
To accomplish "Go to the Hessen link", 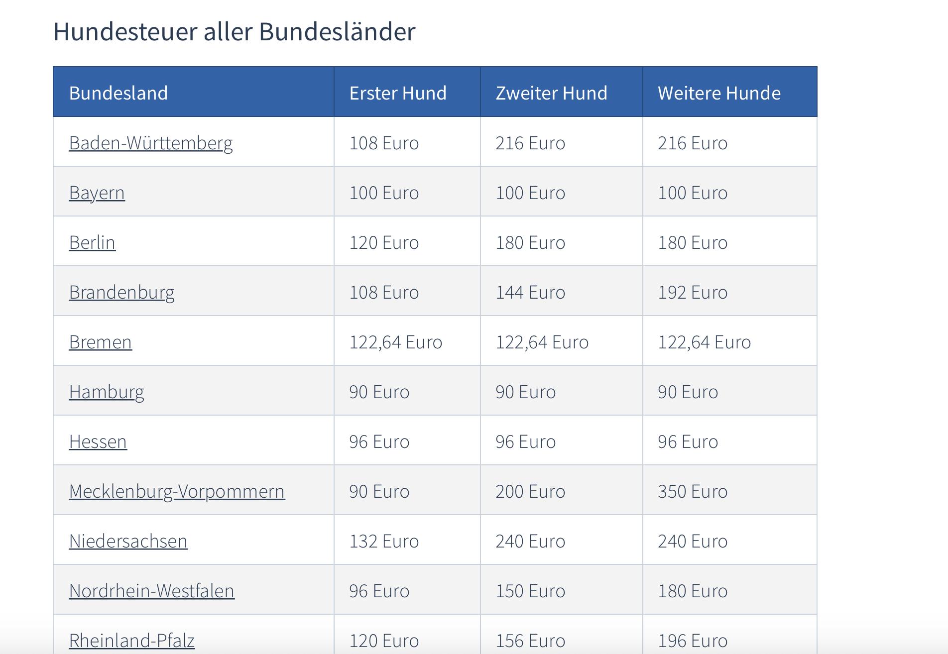I will 98,441.
